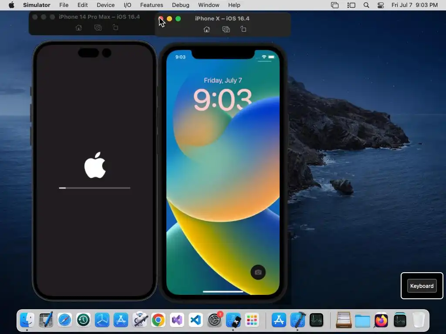Open Safari from the Dock
Screen dimensions: 446x334
pos(64,320)
